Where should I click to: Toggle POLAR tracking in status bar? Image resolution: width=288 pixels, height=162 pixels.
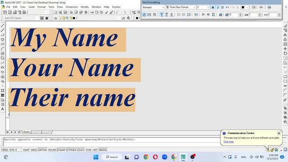[x=52, y=150]
